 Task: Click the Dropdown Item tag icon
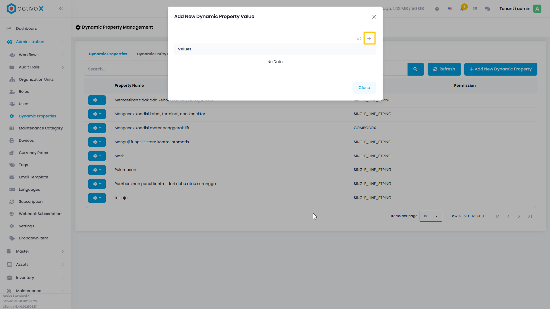12,238
